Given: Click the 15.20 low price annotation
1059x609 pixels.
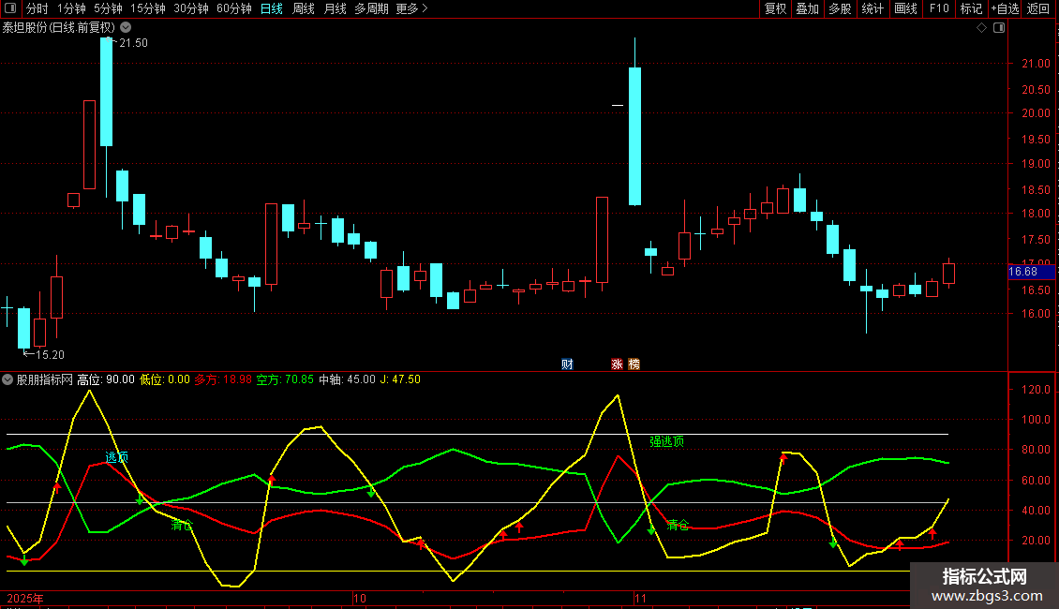Looking at the screenshot, I should point(50,354).
